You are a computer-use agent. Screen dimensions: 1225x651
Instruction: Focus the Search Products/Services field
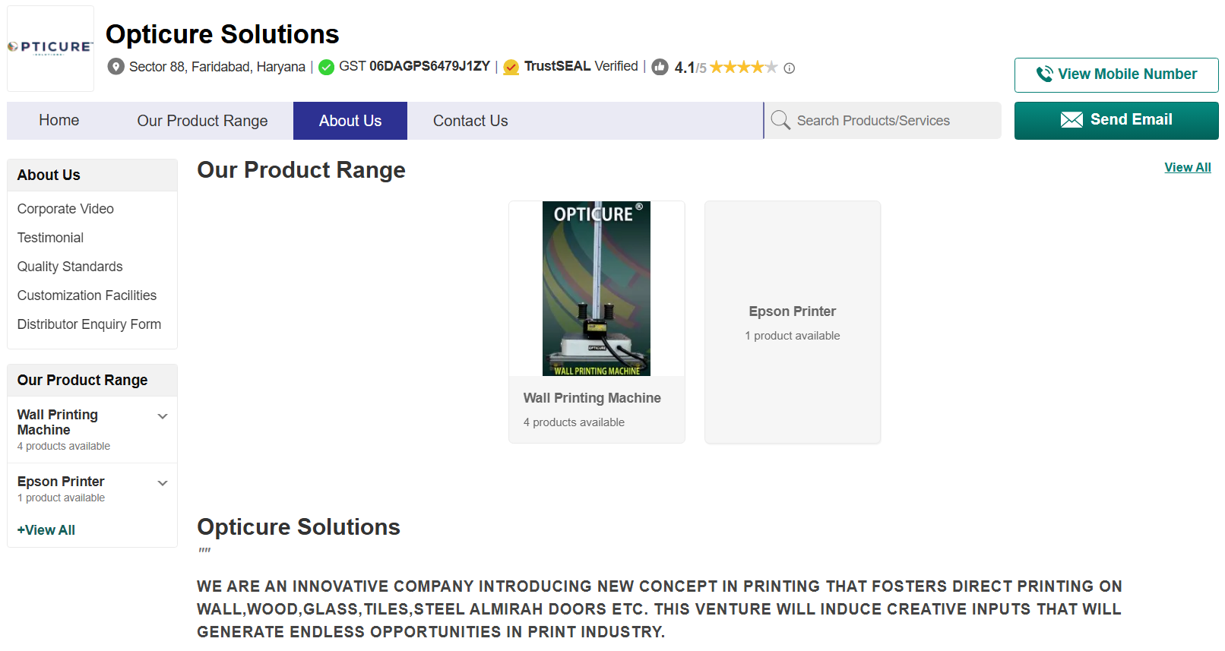tap(882, 120)
